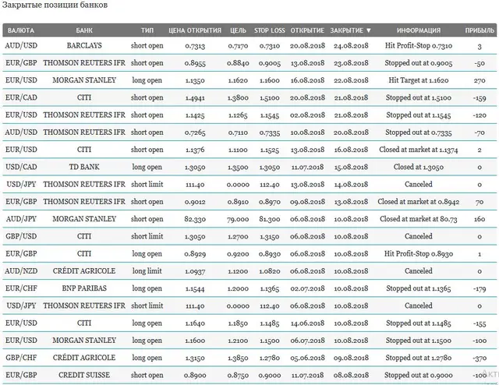Screen dimensions: 499x385
Task: Click open price 1.0937
Action: [x=195, y=271]
